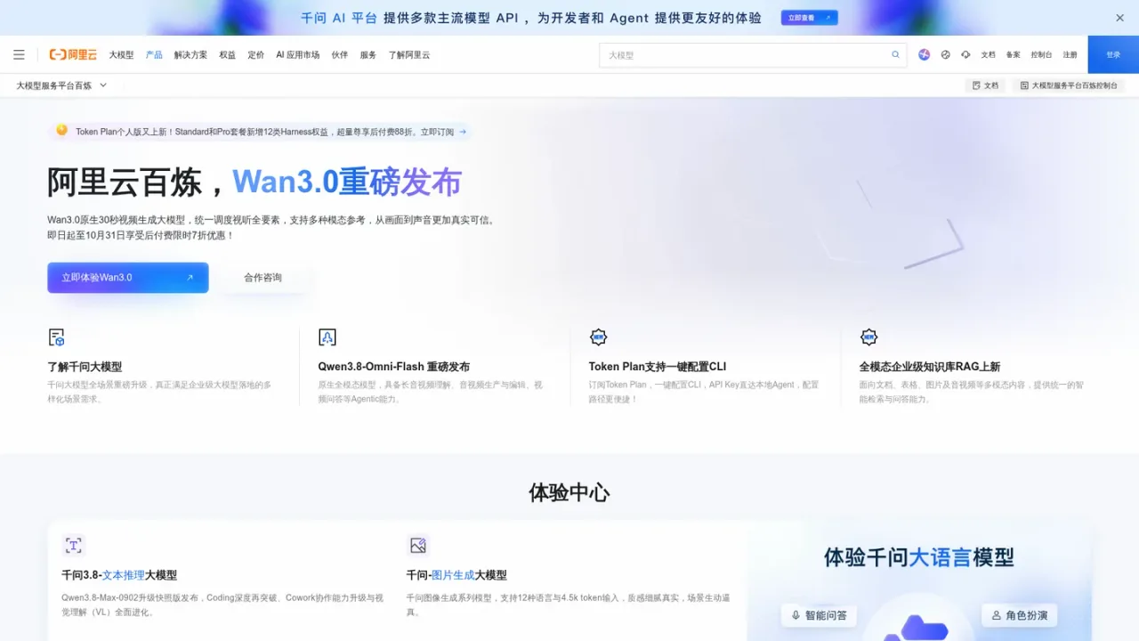
Task: Click the 备案 header link
Action: (x=1014, y=55)
